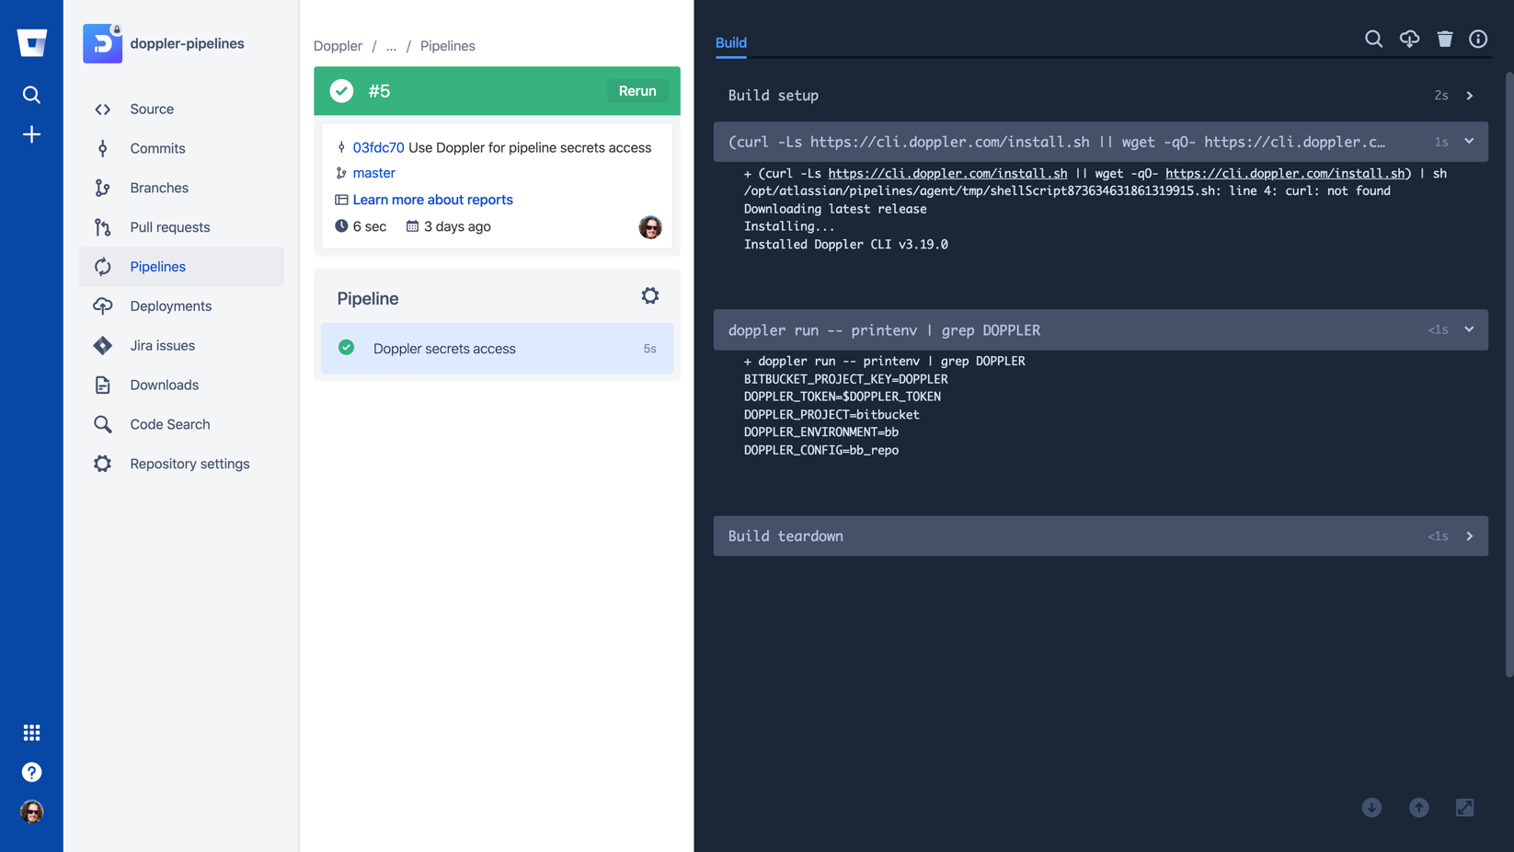1514x852 pixels.
Task: Open Deployments page
Action: pos(181,306)
